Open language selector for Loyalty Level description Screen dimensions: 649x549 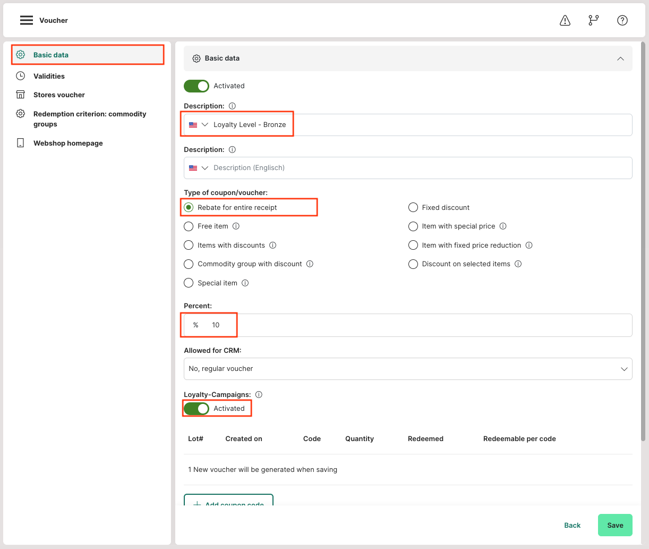pyautogui.click(x=199, y=125)
